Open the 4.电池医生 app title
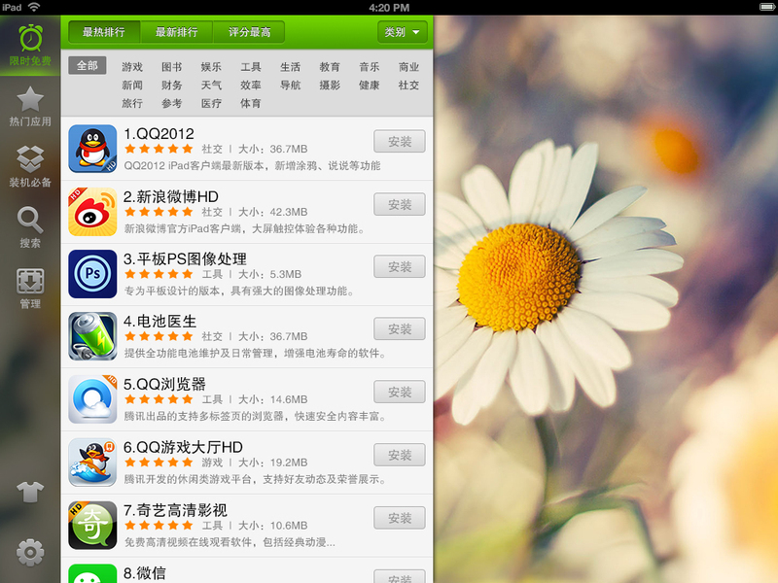The image size is (778, 583). 159,322
